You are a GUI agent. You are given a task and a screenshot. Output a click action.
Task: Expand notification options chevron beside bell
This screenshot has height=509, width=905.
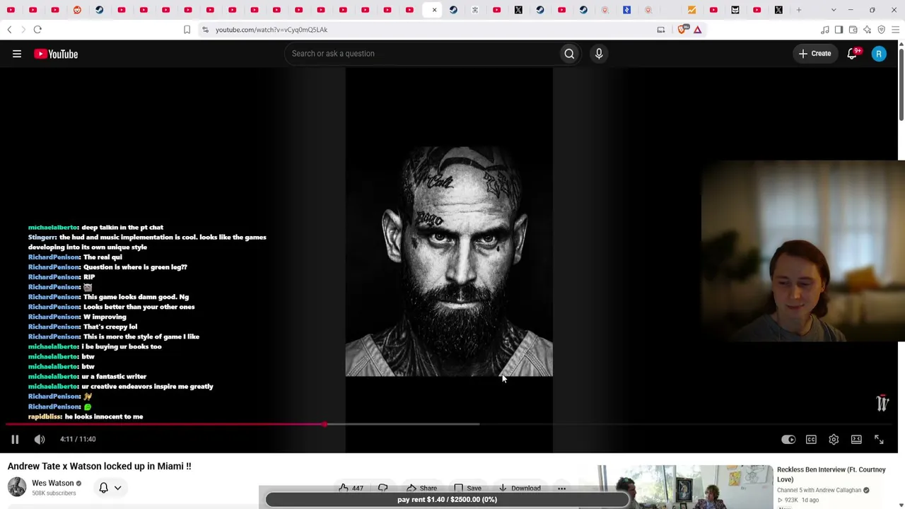(117, 487)
